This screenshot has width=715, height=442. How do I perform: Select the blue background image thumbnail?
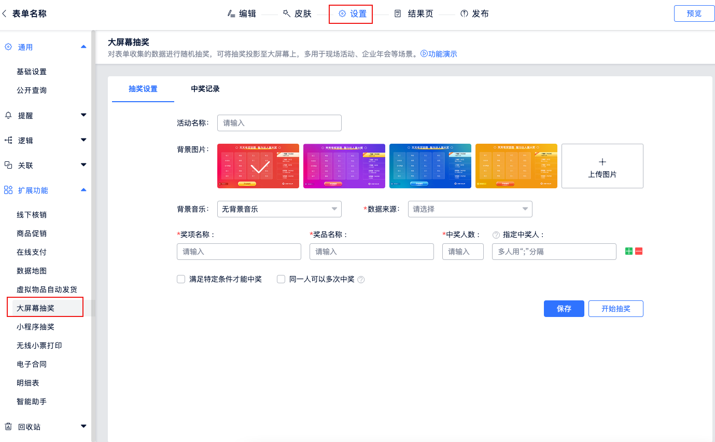click(430, 166)
